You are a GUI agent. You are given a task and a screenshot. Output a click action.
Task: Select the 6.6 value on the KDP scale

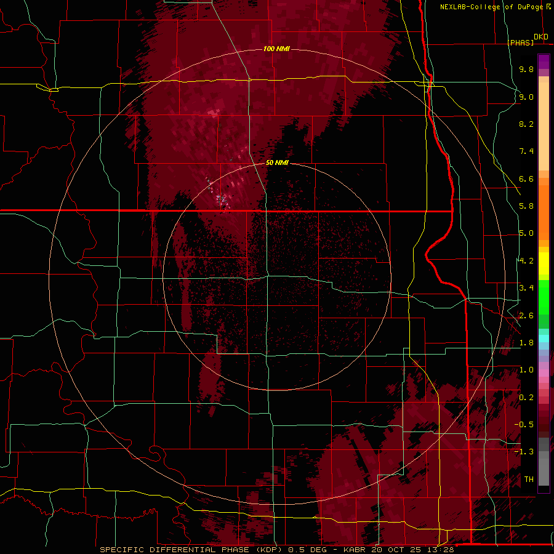pos(526,179)
